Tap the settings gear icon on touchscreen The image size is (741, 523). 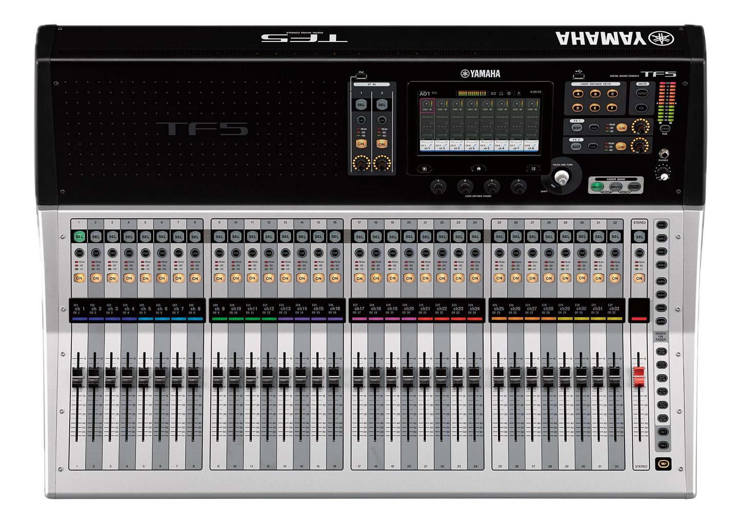click(509, 94)
